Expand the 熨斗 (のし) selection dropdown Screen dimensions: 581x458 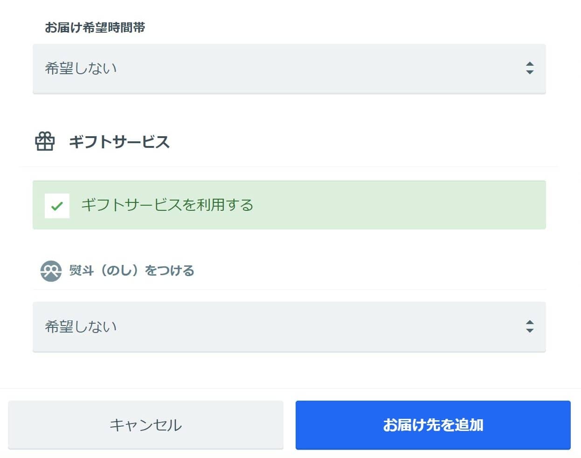pyautogui.click(x=289, y=326)
